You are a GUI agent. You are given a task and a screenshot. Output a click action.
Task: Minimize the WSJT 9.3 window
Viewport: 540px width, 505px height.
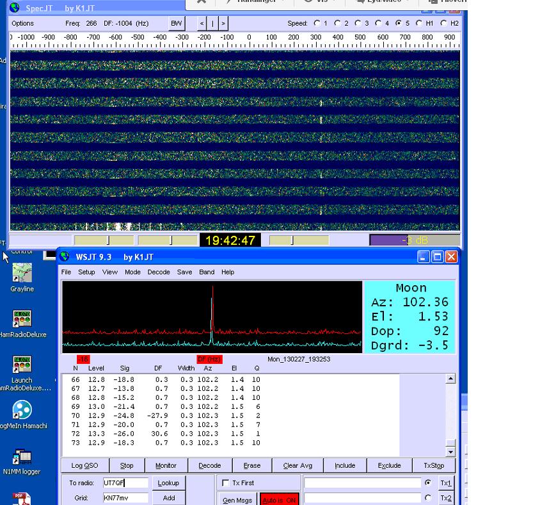424,256
